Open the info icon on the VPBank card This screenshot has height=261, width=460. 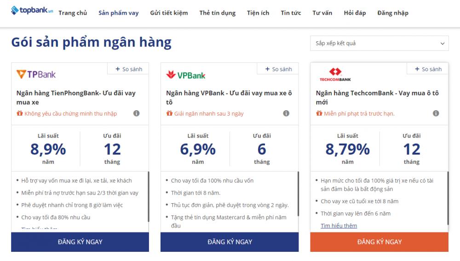point(286,113)
